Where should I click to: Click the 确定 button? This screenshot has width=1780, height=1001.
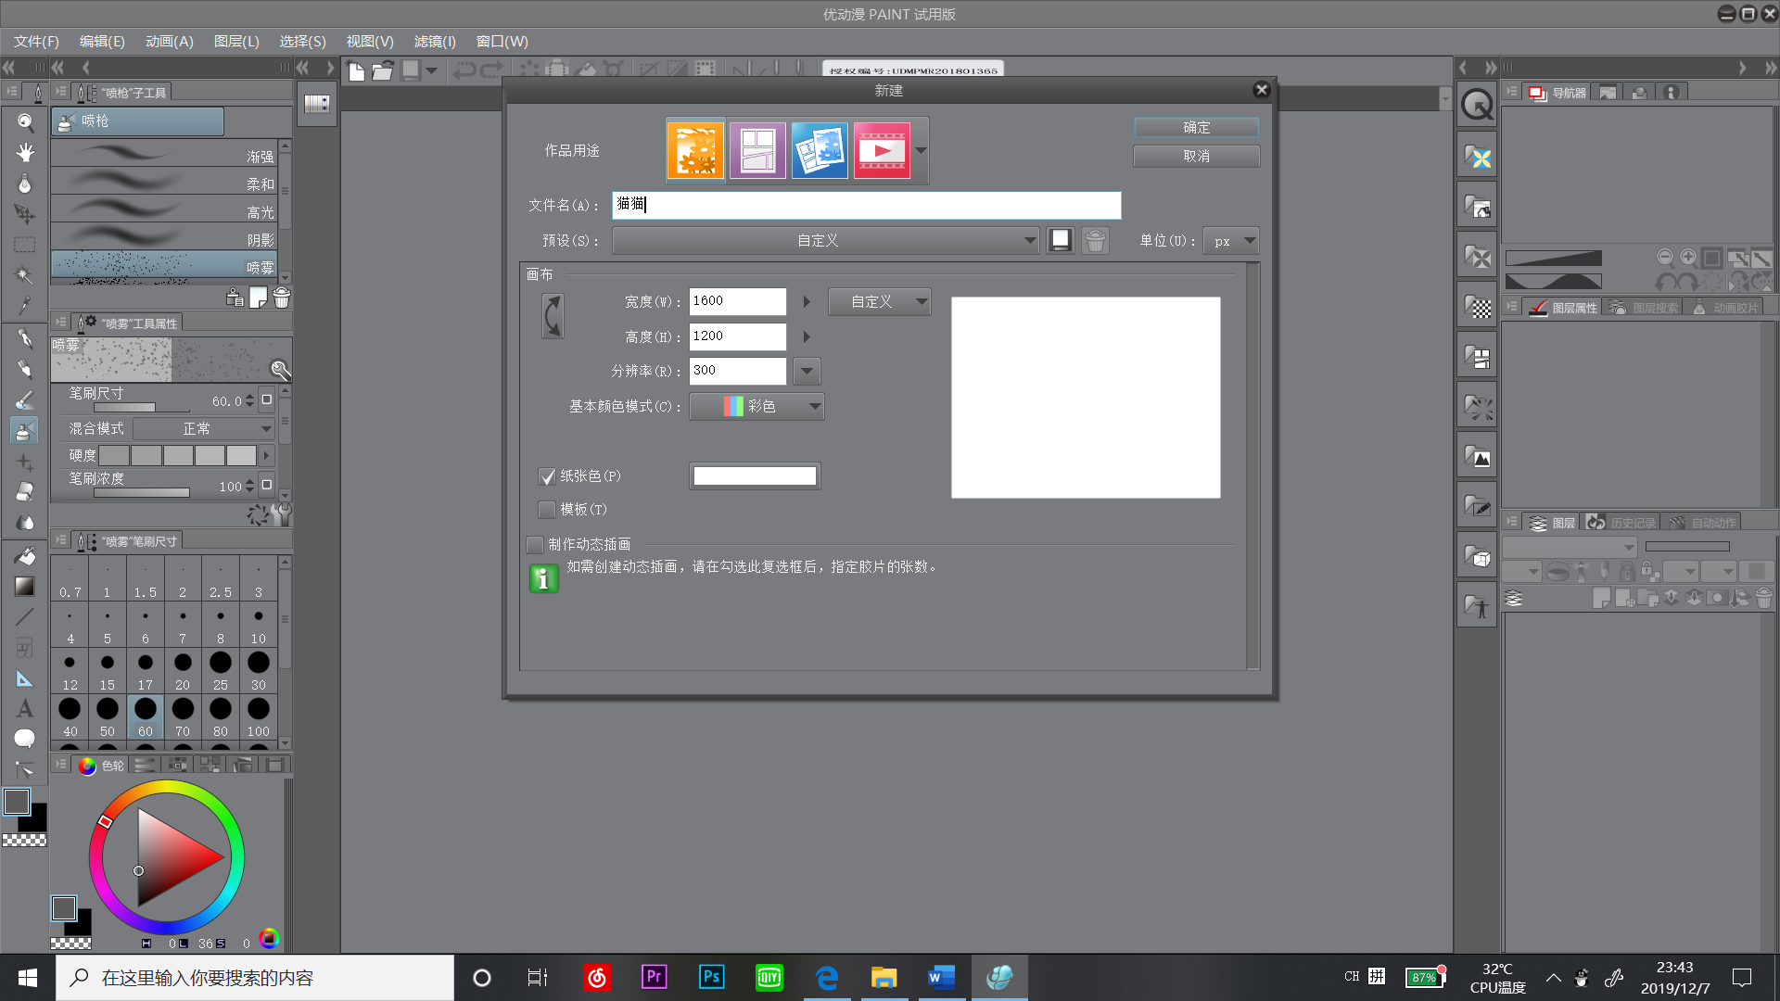(x=1196, y=128)
